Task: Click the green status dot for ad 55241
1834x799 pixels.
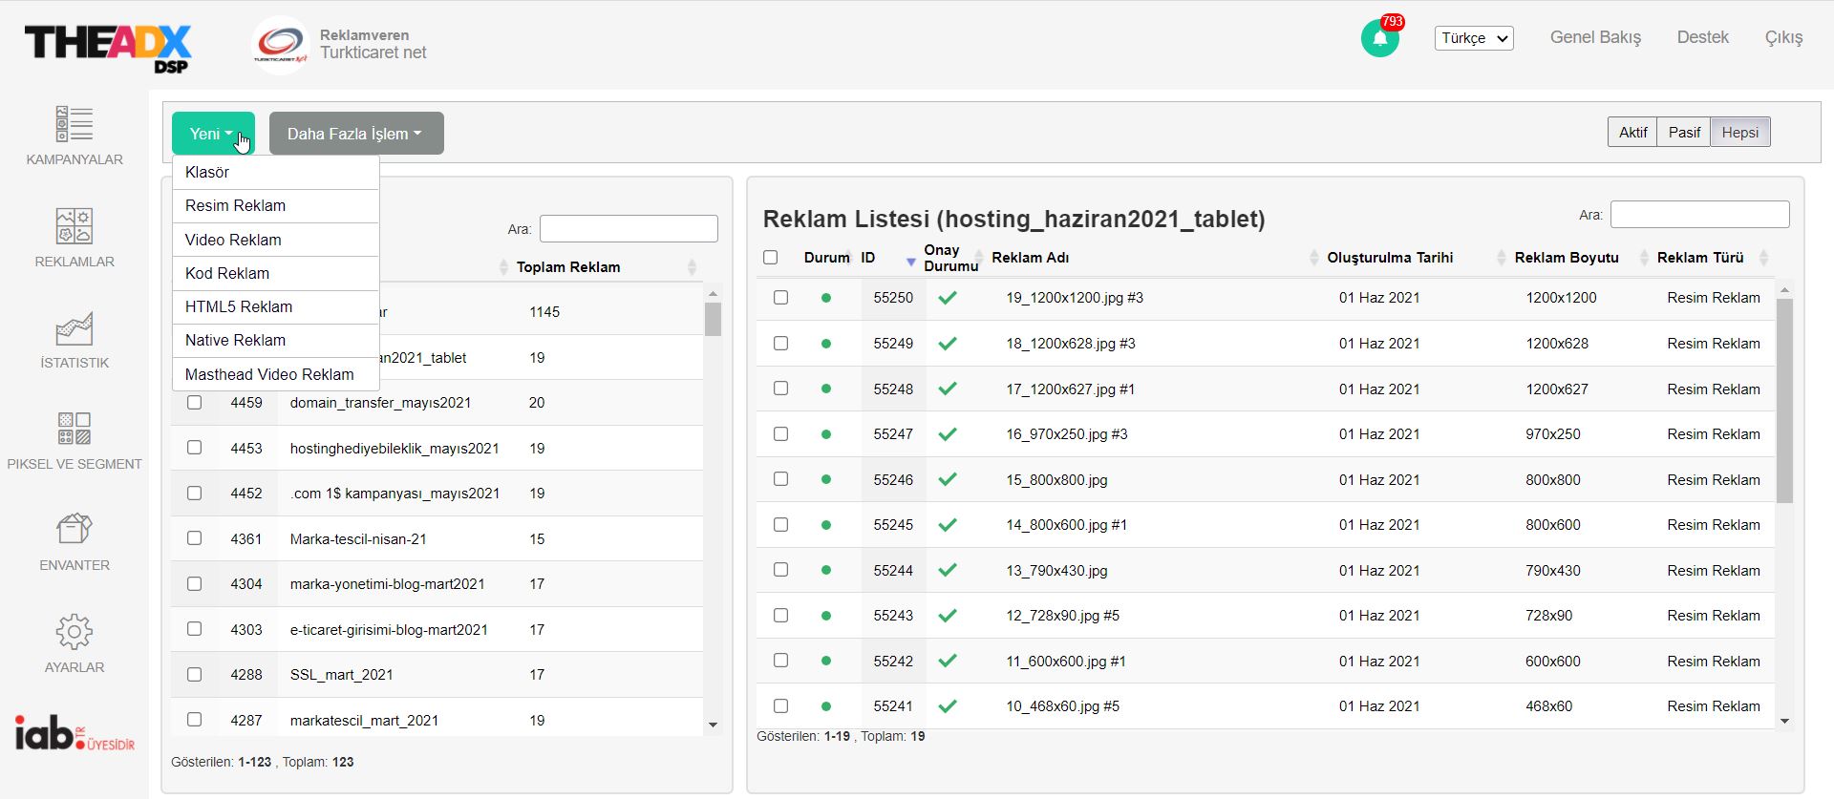Action: click(x=826, y=706)
